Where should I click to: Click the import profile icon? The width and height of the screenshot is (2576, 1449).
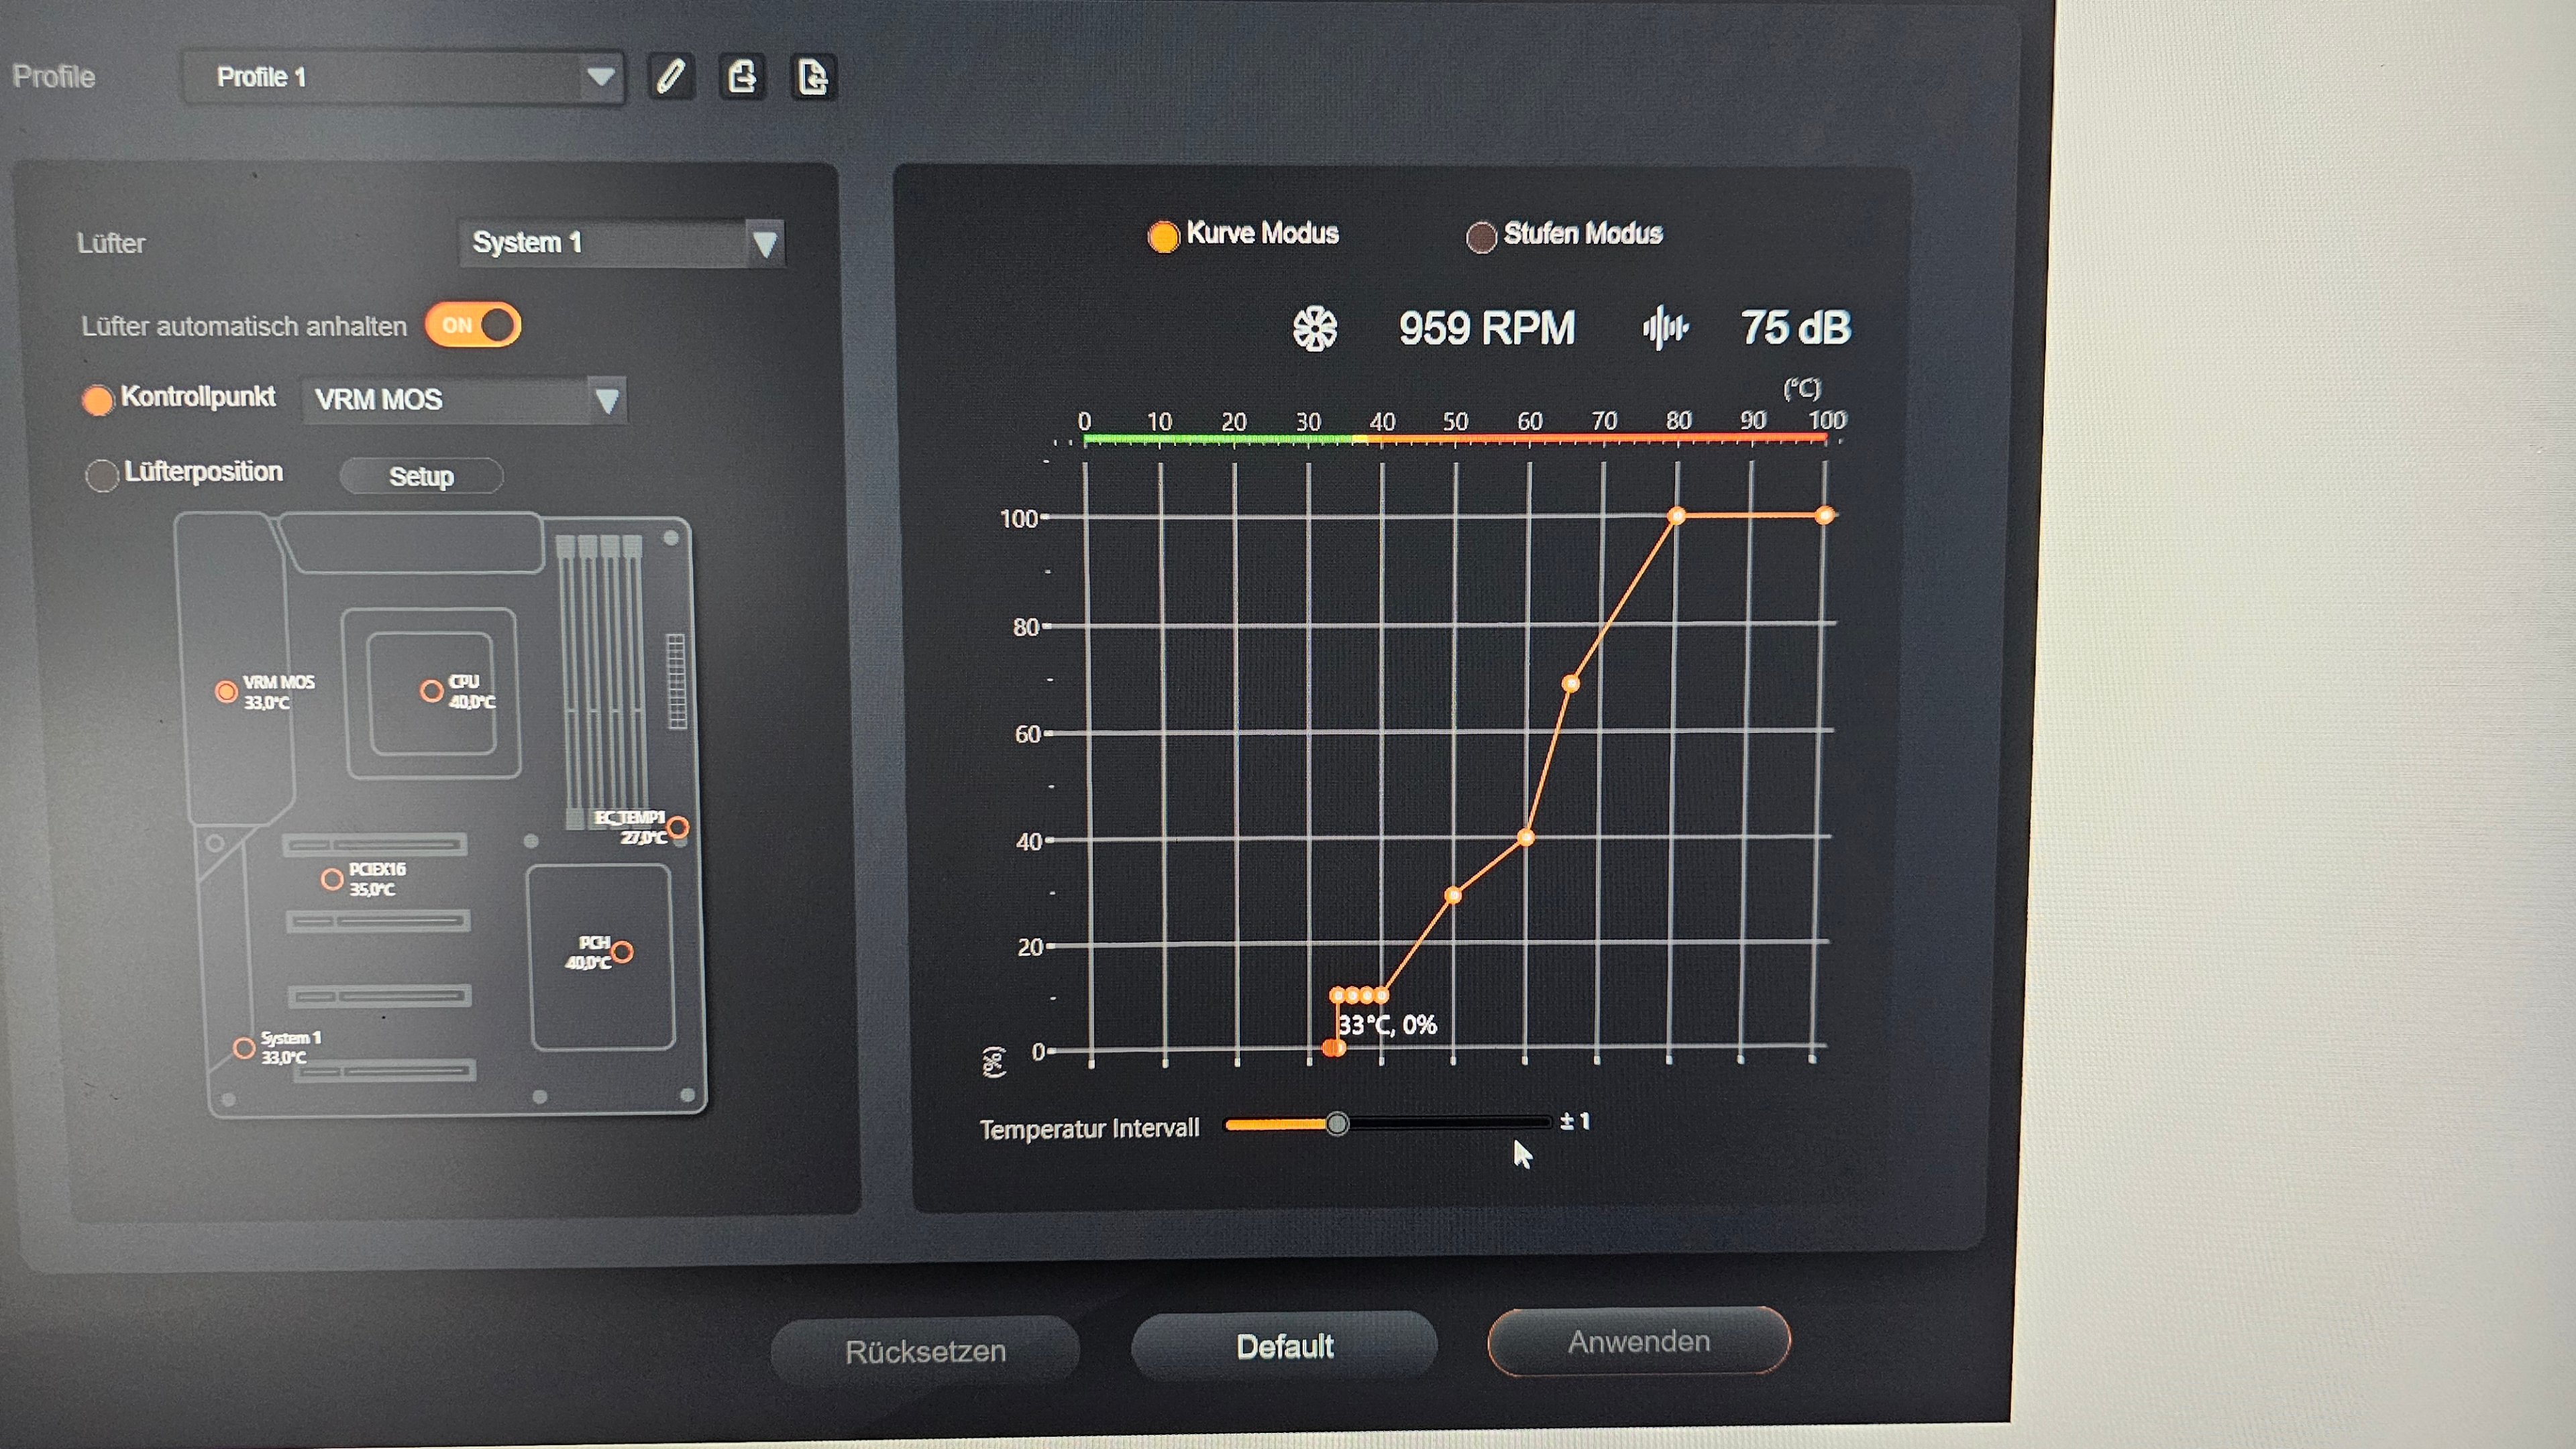[813, 76]
